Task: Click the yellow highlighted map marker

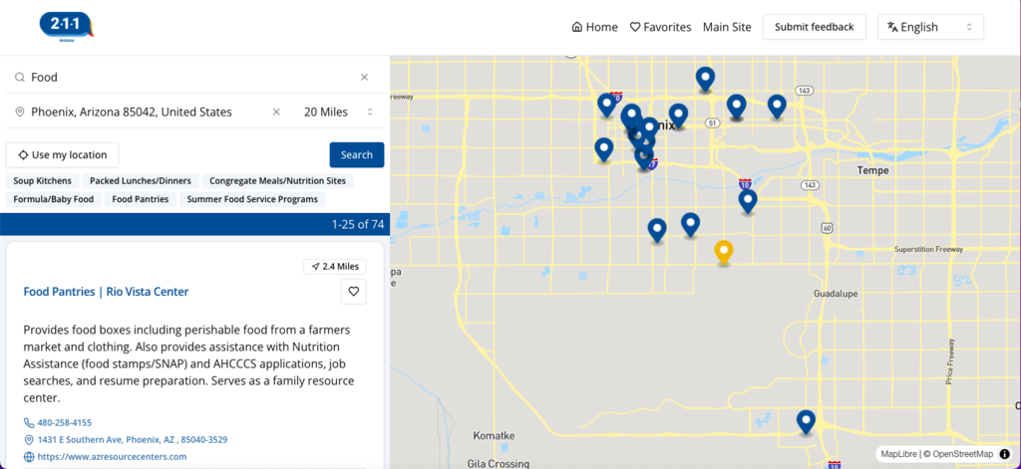Action: click(725, 251)
